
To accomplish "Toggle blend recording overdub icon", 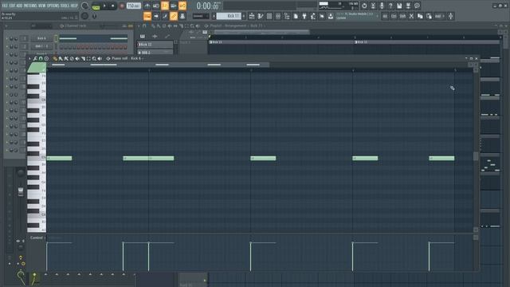I will point(174,6).
